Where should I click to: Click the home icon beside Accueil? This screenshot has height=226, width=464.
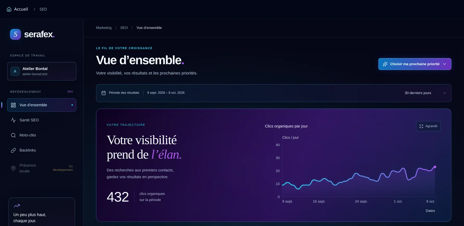point(9,9)
